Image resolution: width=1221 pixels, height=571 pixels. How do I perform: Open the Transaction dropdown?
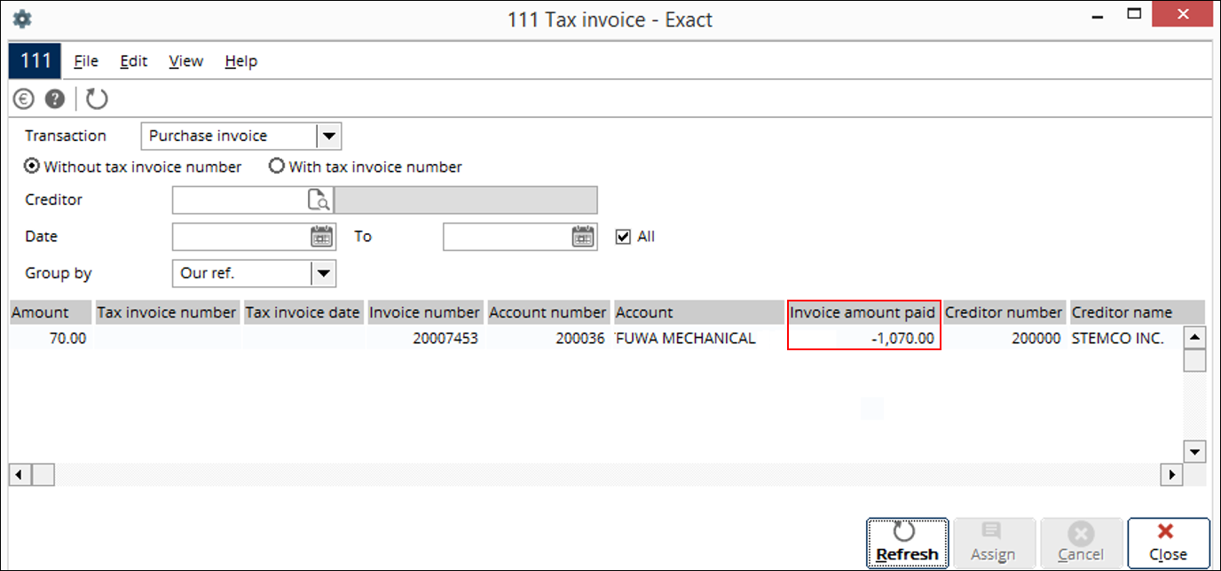click(x=328, y=136)
